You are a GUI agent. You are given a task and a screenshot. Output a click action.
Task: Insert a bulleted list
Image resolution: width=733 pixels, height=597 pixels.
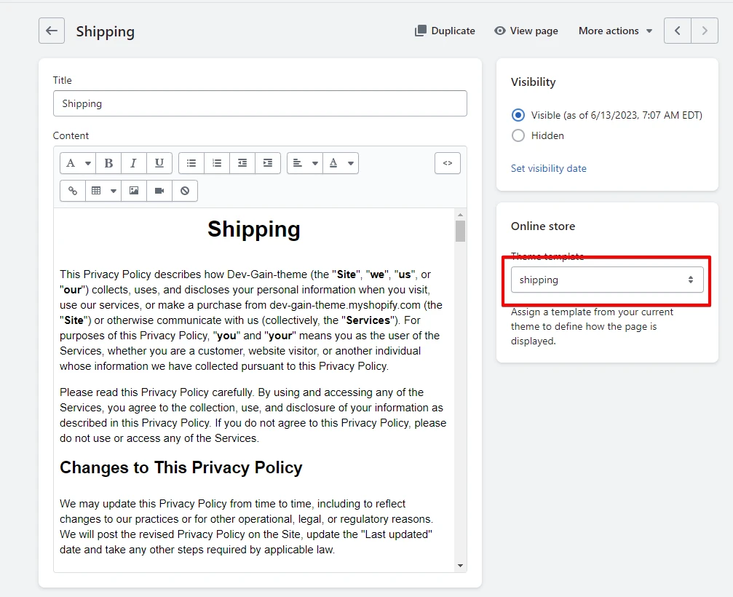[x=191, y=163]
